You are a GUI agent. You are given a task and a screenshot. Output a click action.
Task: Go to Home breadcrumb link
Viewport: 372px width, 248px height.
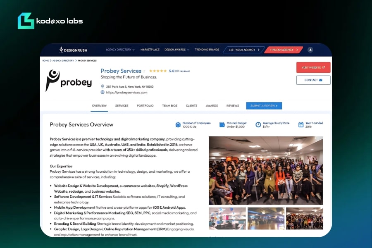point(45,61)
